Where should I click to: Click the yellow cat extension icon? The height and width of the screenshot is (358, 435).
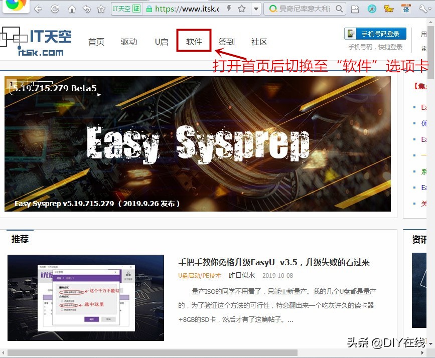[x=388, y=8]
